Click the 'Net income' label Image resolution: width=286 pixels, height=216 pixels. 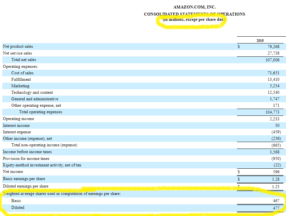point(13,172)
